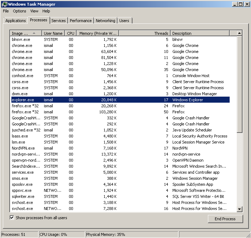Maximize the Task Manager window
Viewport: 251px width, 238px height.
pyautogui.click(x=240, y=4)
